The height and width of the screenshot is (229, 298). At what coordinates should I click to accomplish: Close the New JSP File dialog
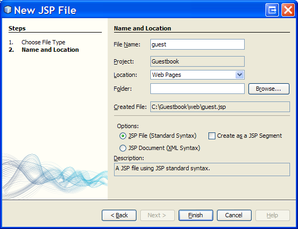click(288, 10)
